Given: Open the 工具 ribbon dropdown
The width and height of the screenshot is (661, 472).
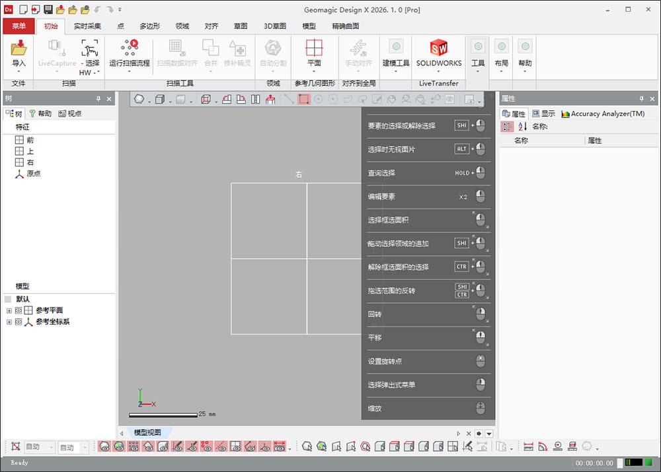Looking at the screenshot, I should (x=478, y=56).
